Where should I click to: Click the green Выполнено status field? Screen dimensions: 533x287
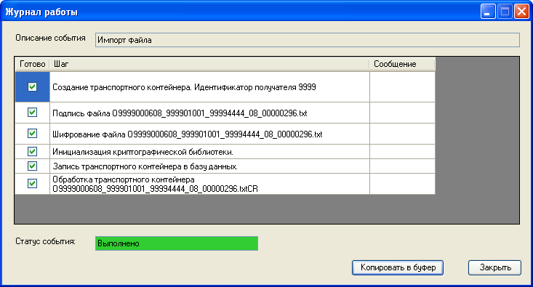[177, 243]
